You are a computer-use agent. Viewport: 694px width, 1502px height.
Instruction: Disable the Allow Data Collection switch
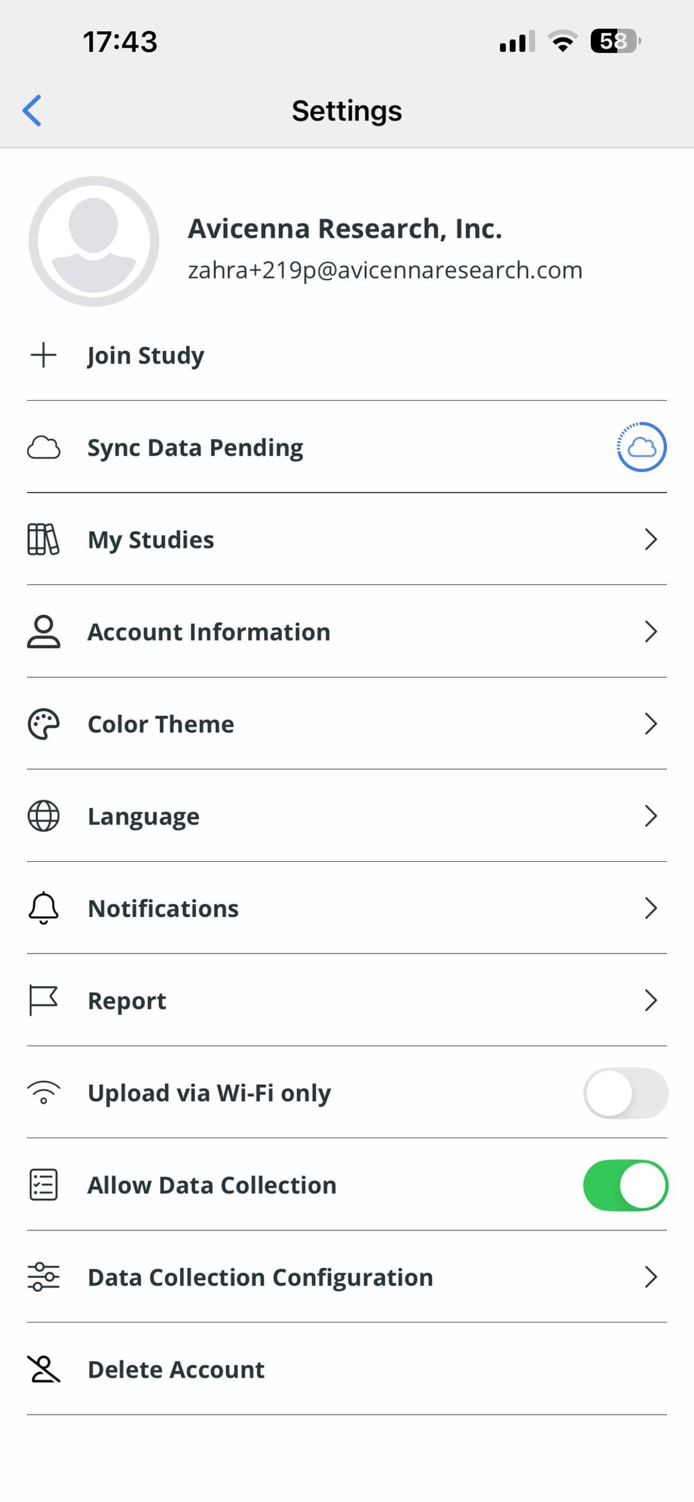625,1185
